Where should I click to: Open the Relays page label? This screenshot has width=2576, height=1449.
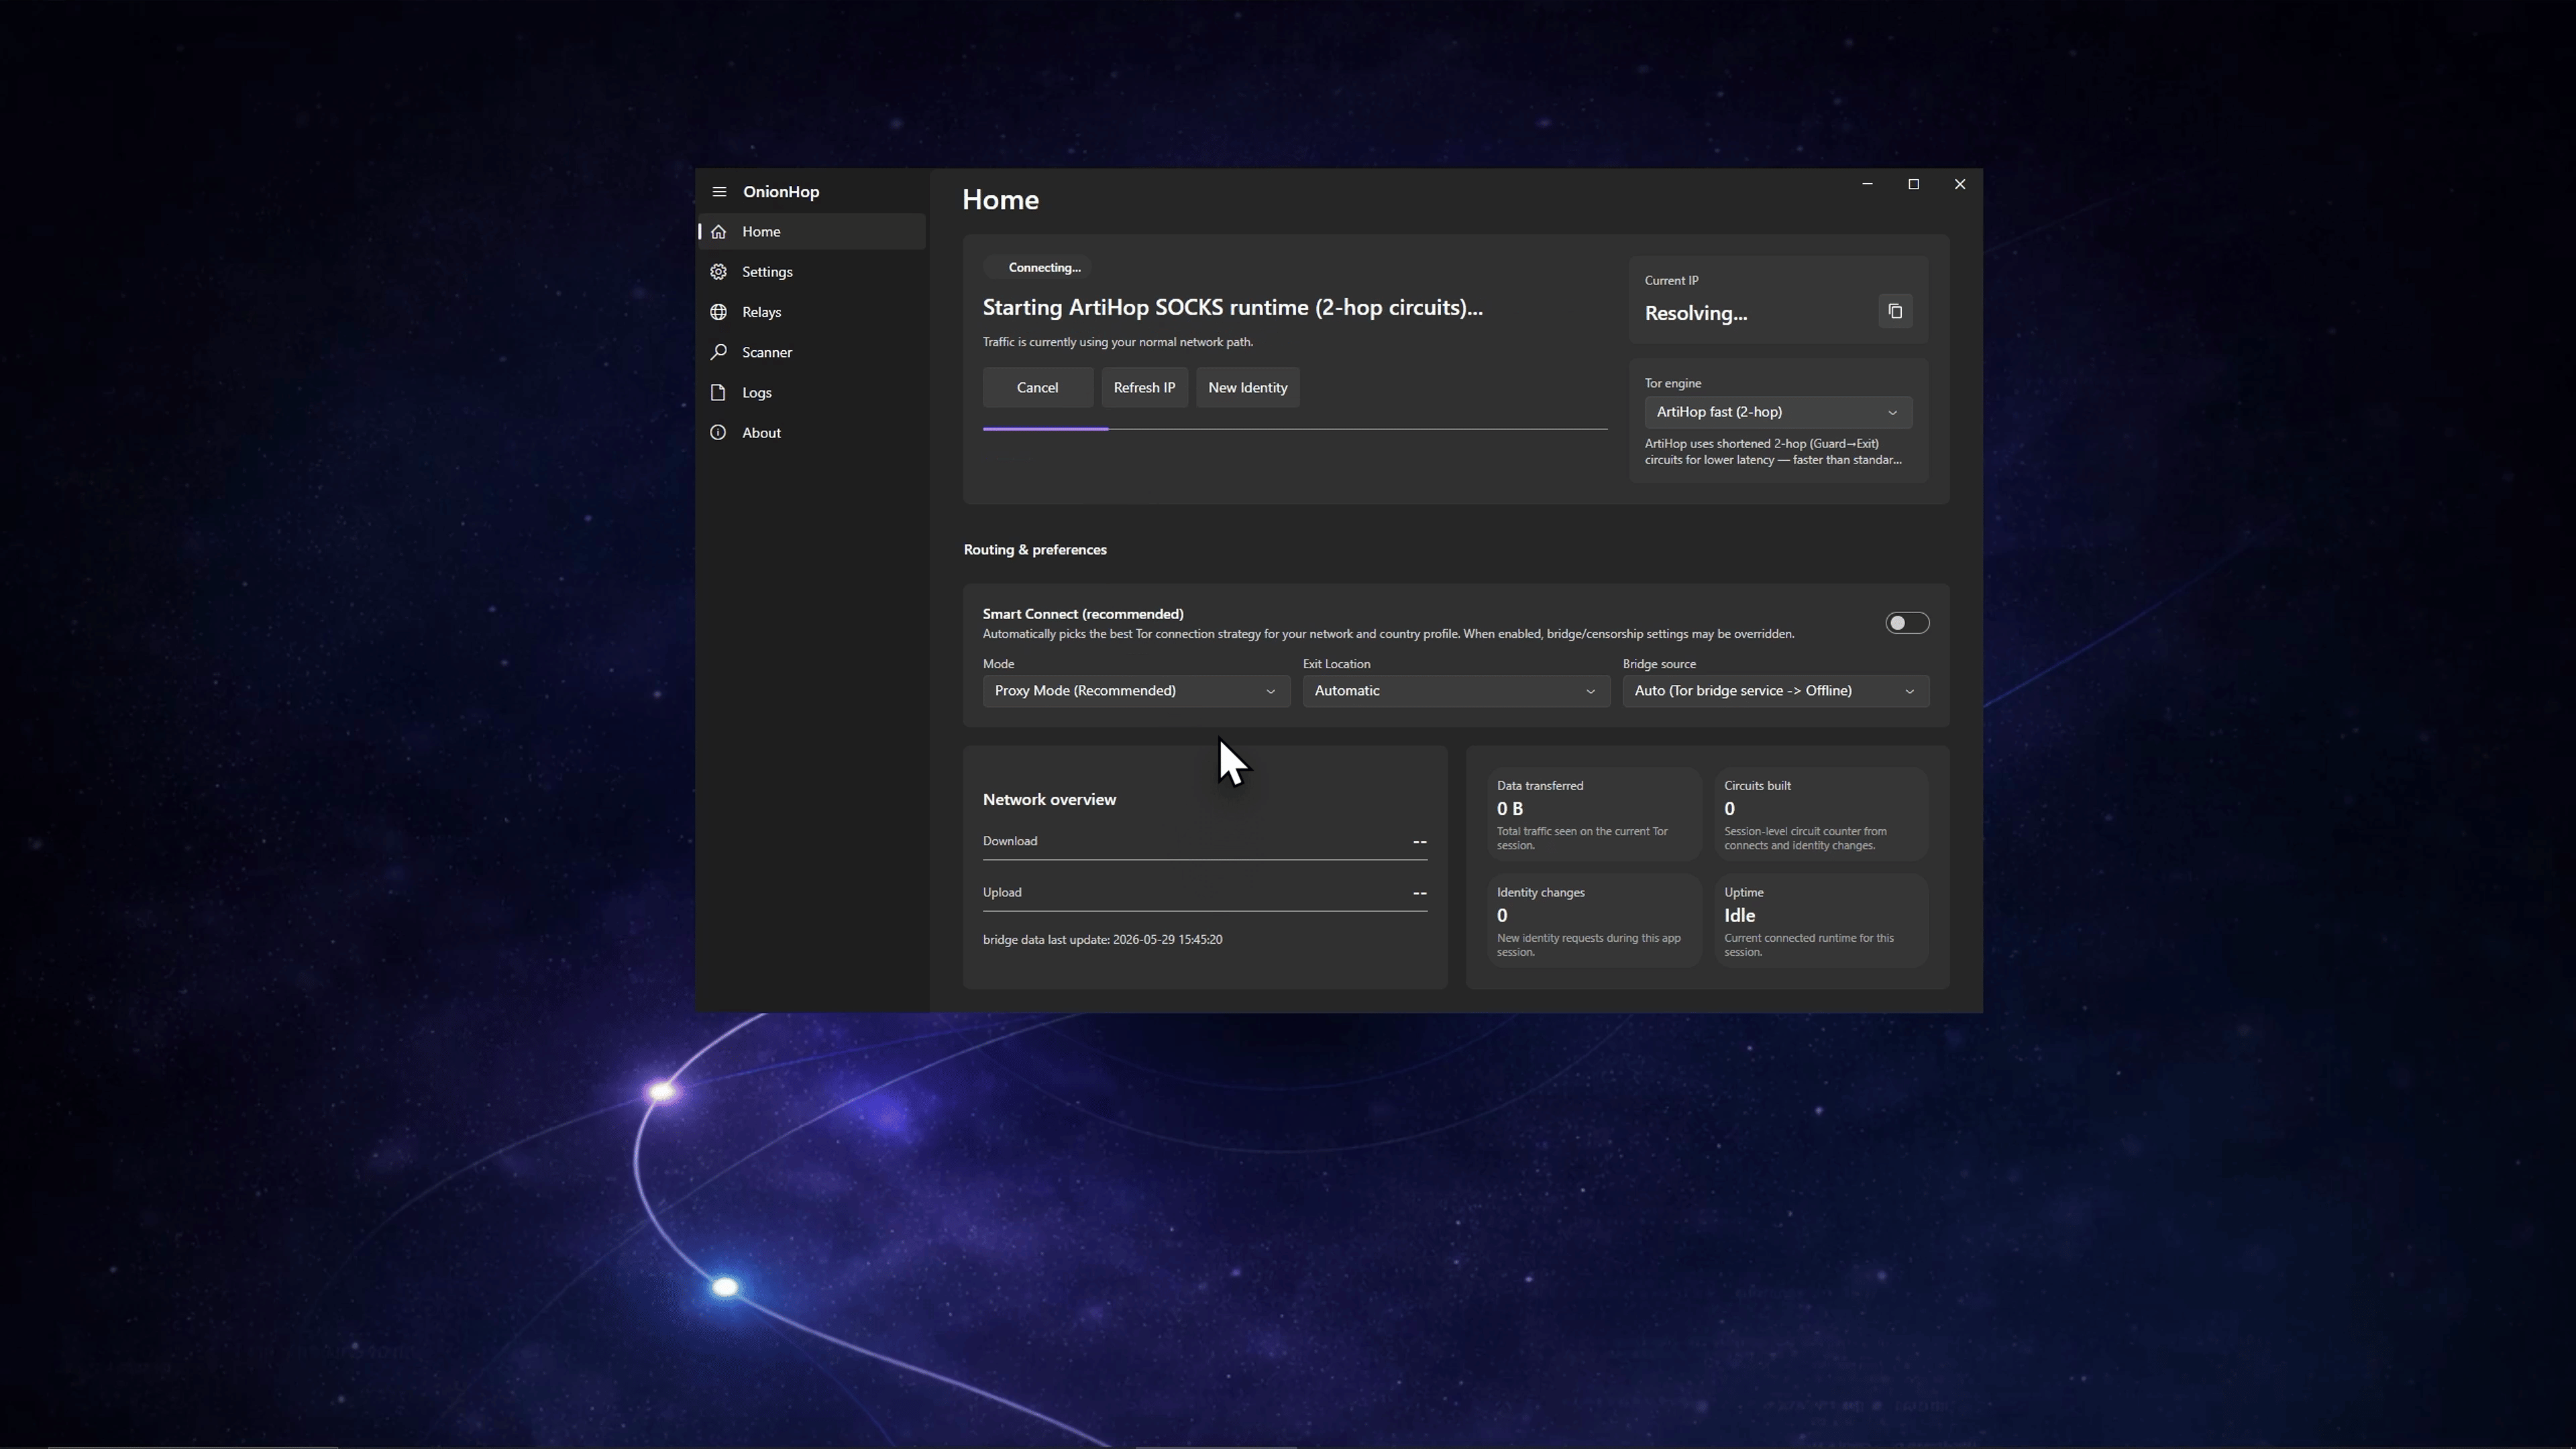(761, 312)
